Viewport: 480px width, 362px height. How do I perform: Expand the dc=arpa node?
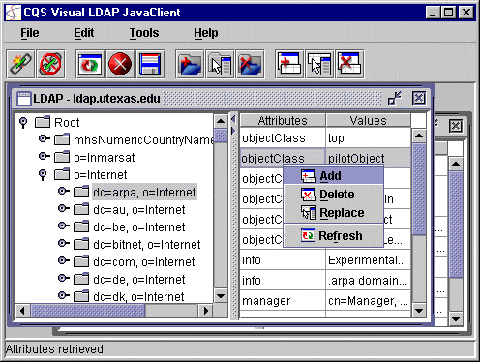click(x=64, y=191)
